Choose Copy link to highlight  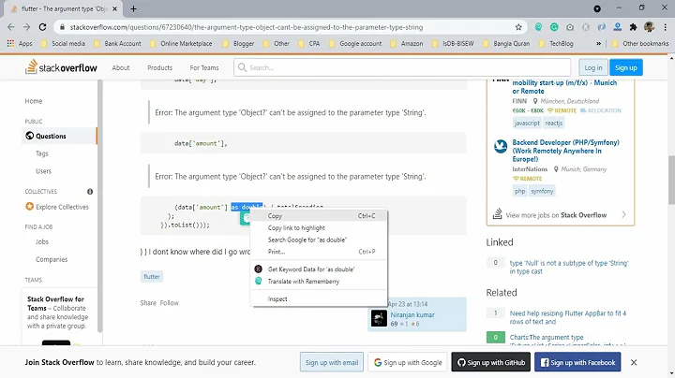(x=319, y=228)
